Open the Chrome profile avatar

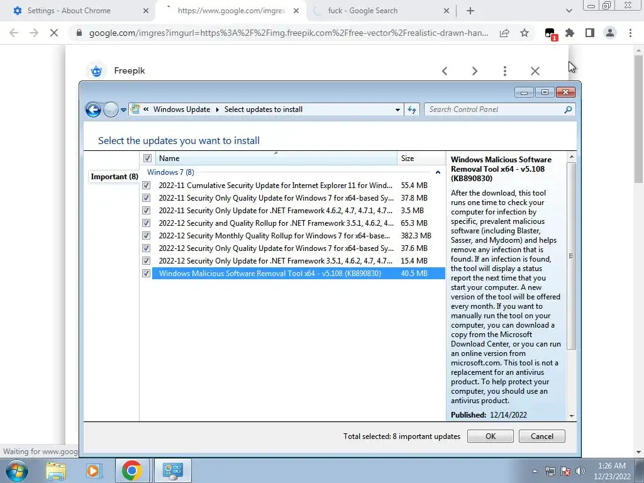pyautogui.click(x=610, y=33)
